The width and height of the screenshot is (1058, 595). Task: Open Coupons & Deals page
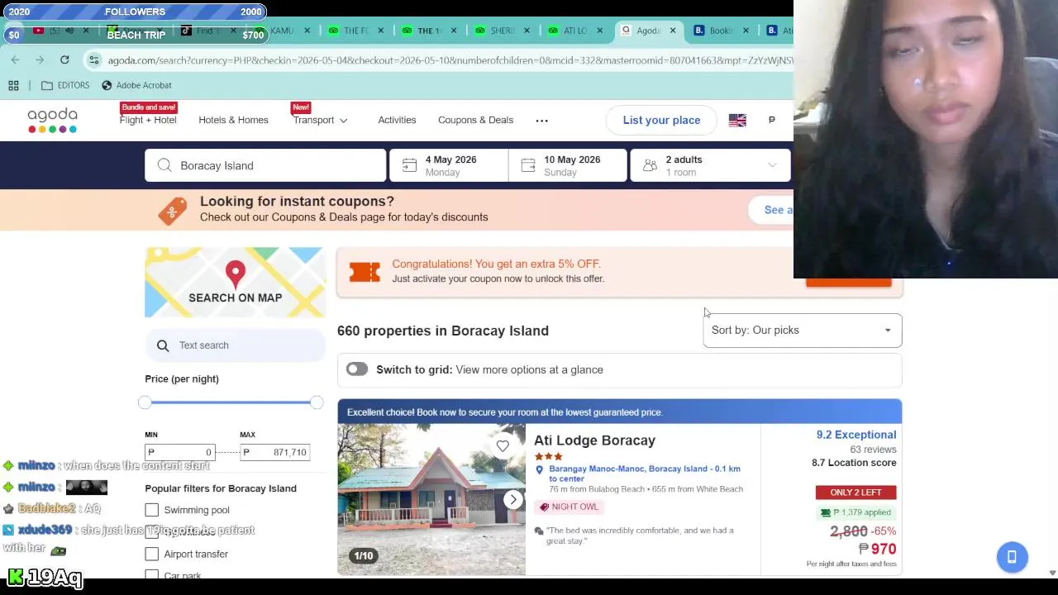(x=475, y=120)
